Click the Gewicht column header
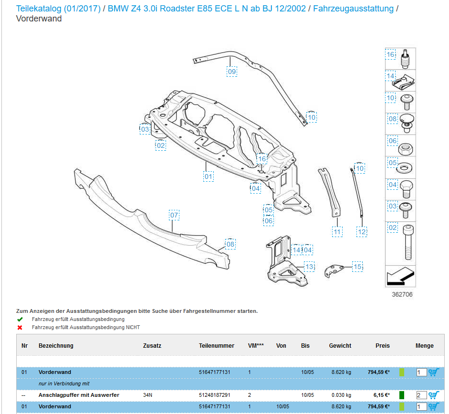This screenshot has width=449, height=414. 340,346
